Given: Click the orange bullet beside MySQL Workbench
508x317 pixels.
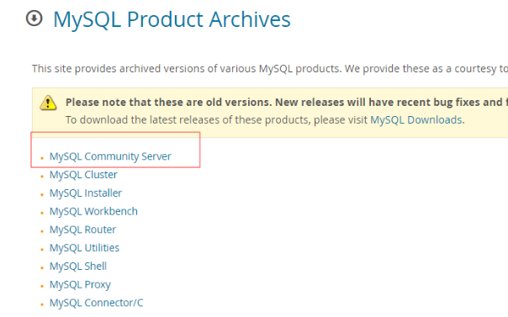Looking at the screenshot, I should (42, 213).
